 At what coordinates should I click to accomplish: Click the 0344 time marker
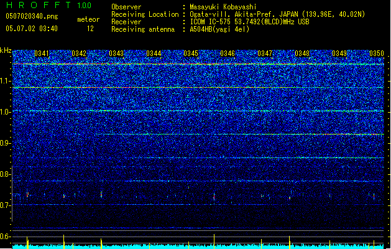pyautogui.click(x=154, y=54)
